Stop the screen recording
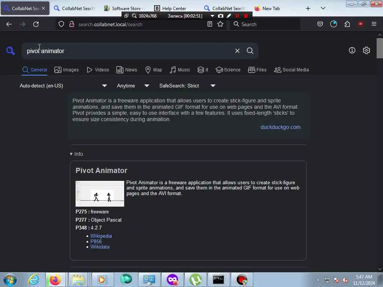383x287 pixels. (x=246, y=16)
